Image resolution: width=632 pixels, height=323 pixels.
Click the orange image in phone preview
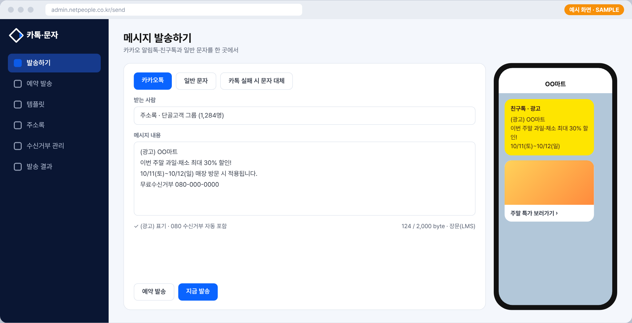pos(549,183)
